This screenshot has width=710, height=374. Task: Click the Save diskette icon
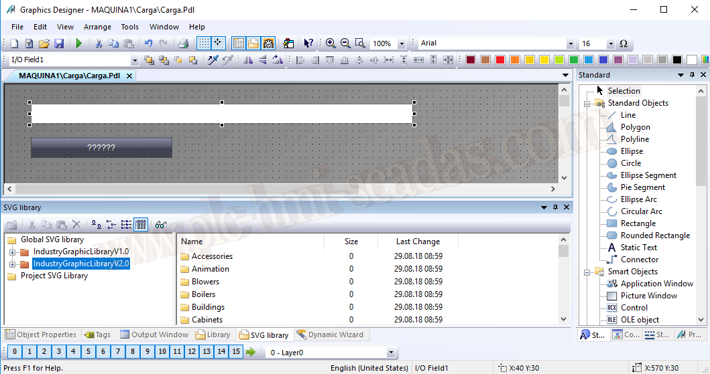59,43
